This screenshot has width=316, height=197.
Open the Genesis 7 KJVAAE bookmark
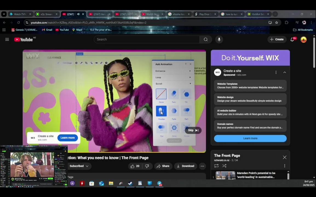[24, 30]
